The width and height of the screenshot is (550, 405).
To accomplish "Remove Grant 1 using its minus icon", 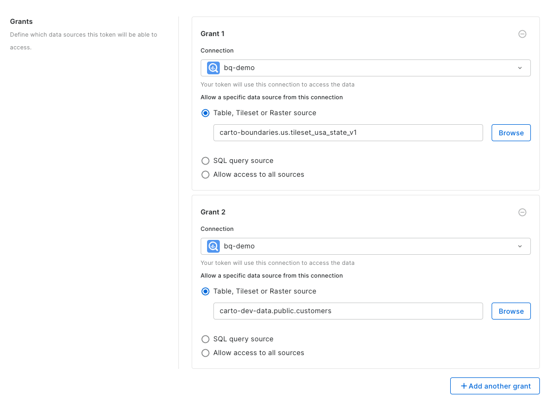I will (x=522, y=34).
